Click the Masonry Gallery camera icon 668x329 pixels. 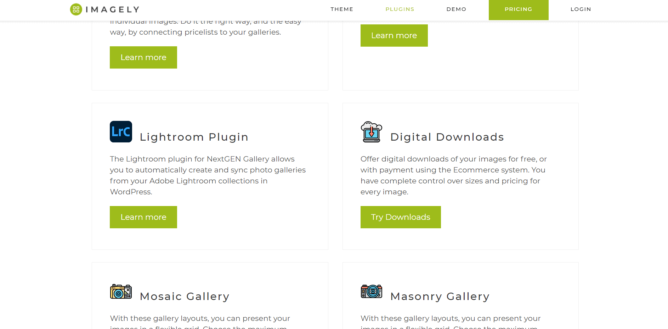372,291
